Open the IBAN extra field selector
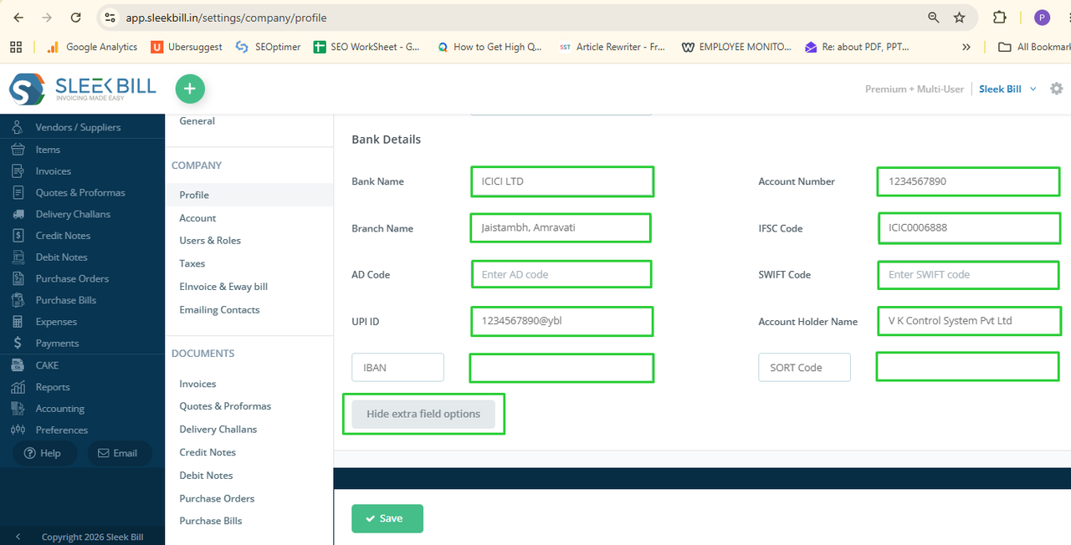Image resolution: width=1071 pixels, height=545 pixels. tap(398, 368)
